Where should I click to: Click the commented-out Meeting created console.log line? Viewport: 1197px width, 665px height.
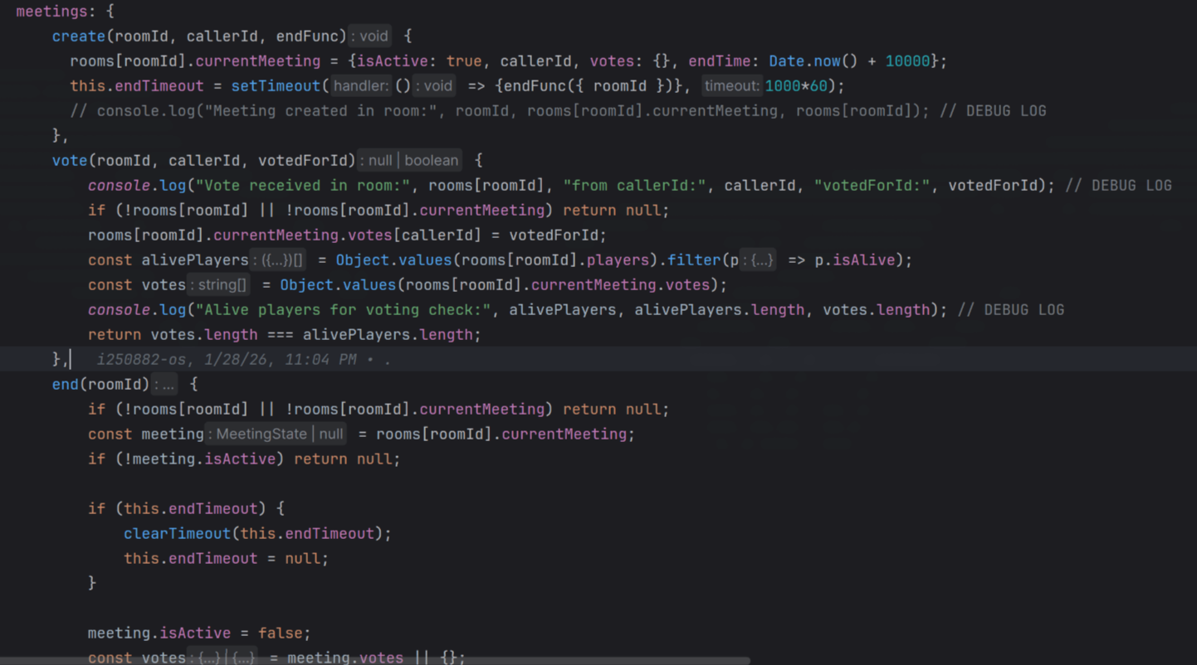pos(498,111)
